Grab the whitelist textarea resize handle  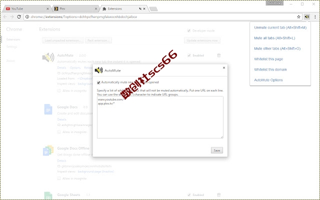point(222,137)
